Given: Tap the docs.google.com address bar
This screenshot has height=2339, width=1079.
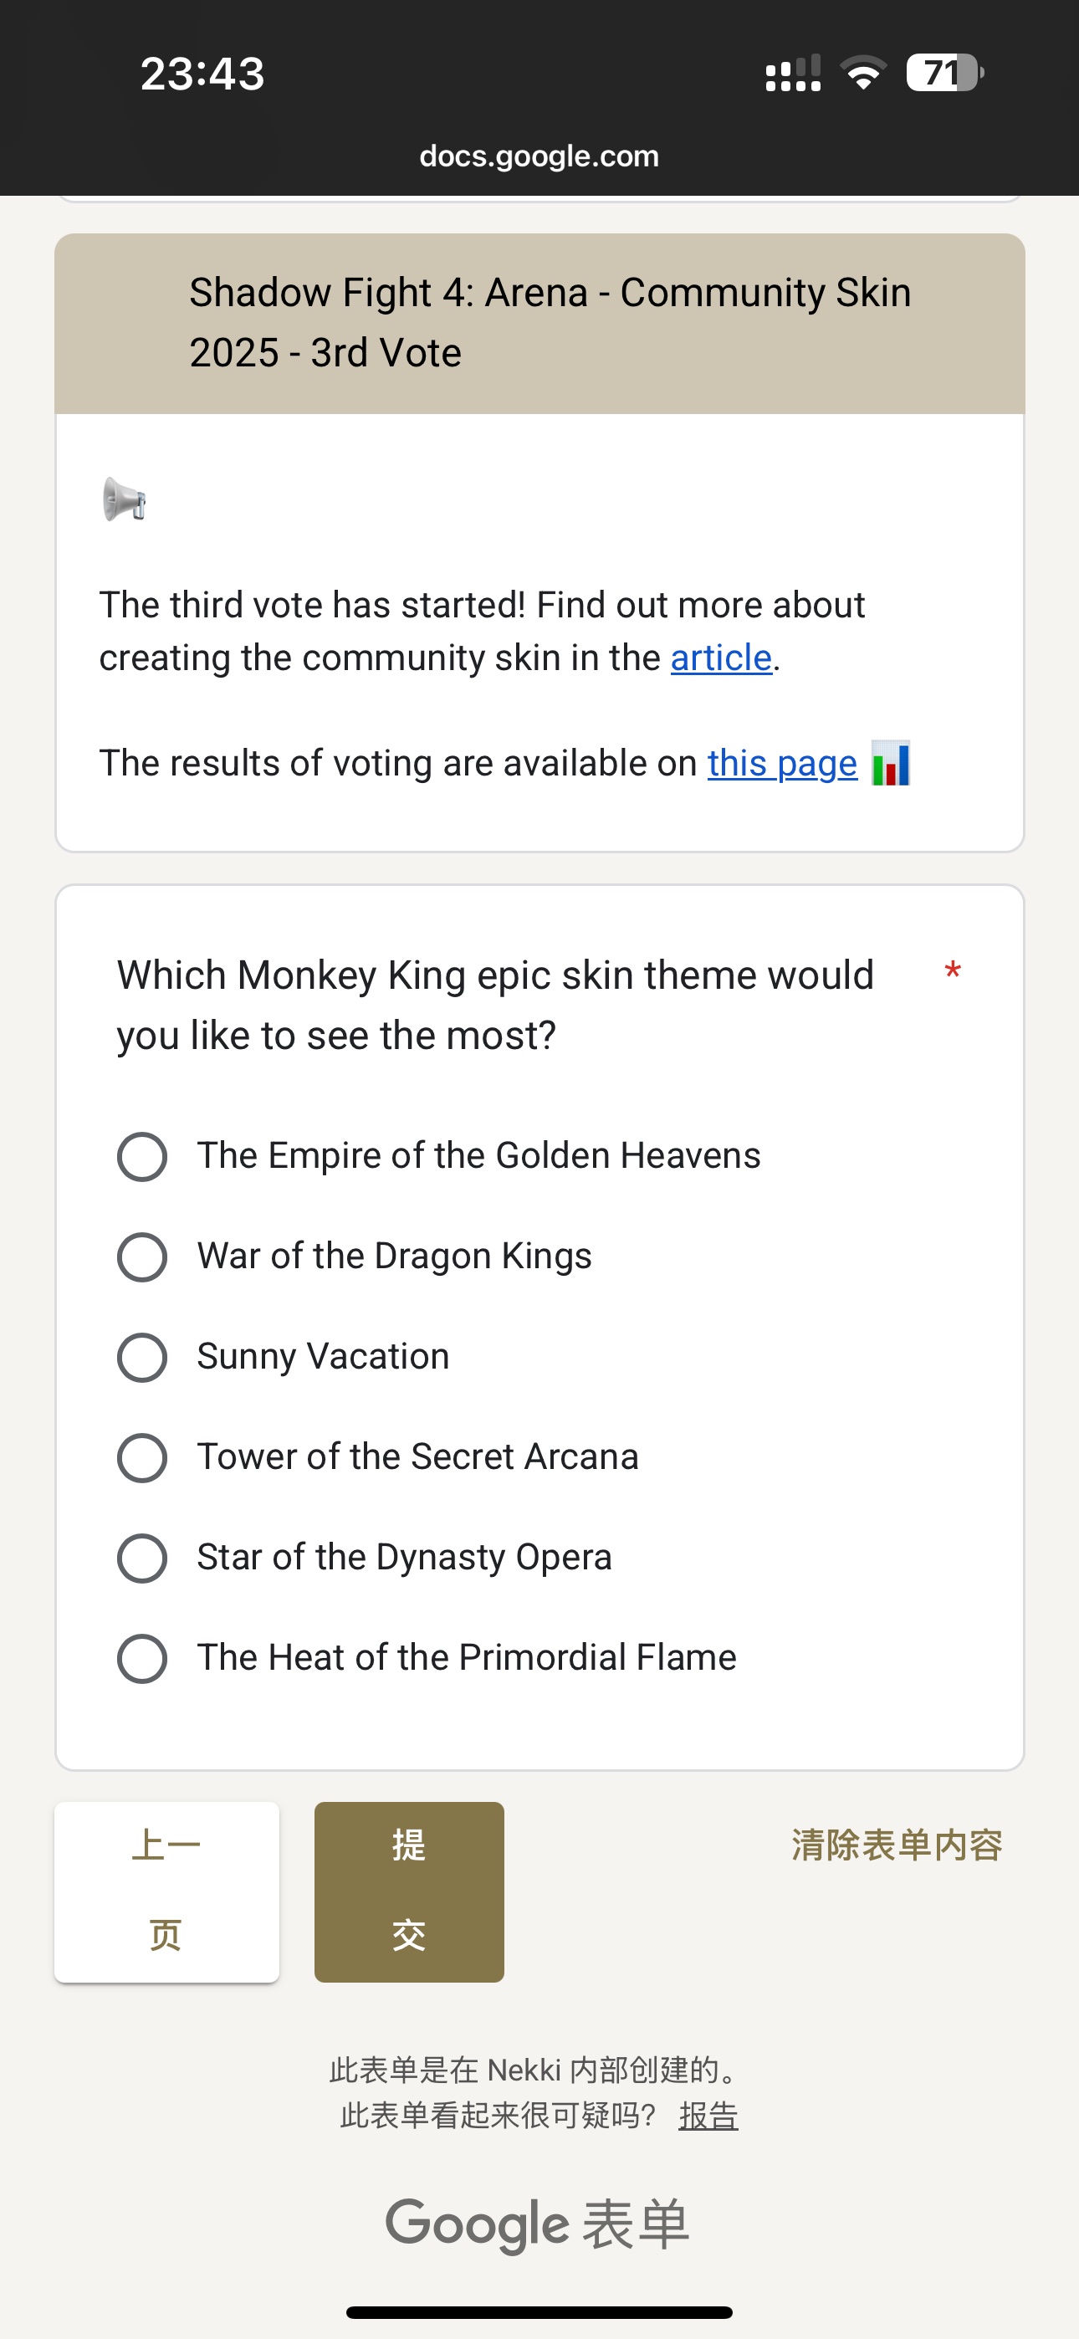Looking at the screenshot, I should [x=539, y=156].
